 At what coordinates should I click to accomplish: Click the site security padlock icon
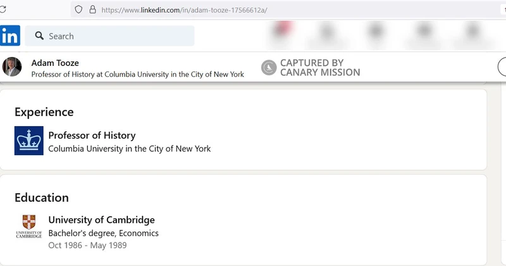pyautogui.click(x=92, y=9)
